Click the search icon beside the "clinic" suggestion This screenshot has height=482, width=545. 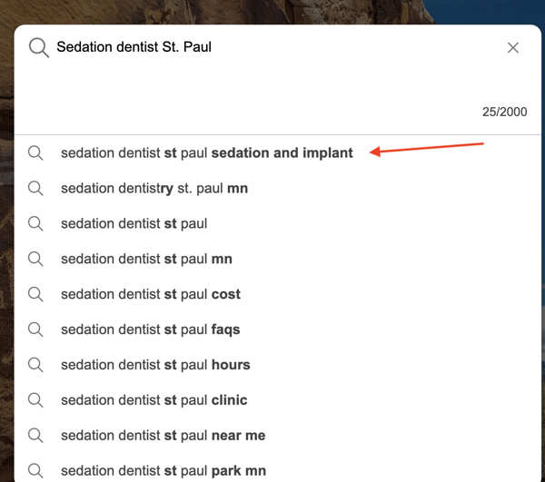click(35, 400)
